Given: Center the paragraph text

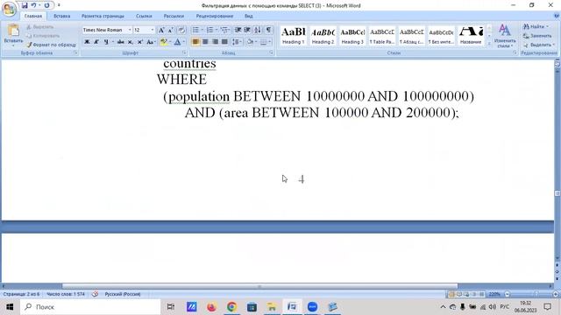Looking at the screenshot, I should [205, 42].
